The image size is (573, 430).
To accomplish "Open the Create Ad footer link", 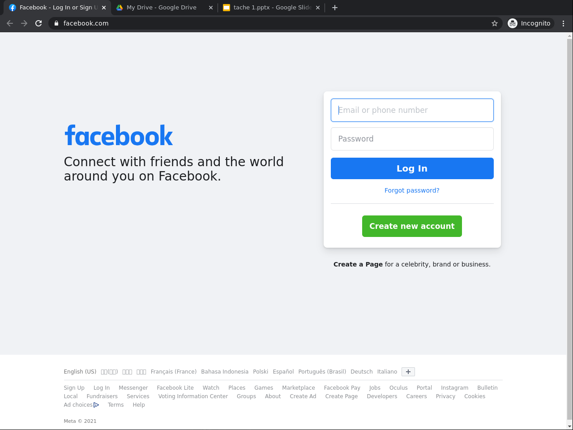I will point(303,396).
